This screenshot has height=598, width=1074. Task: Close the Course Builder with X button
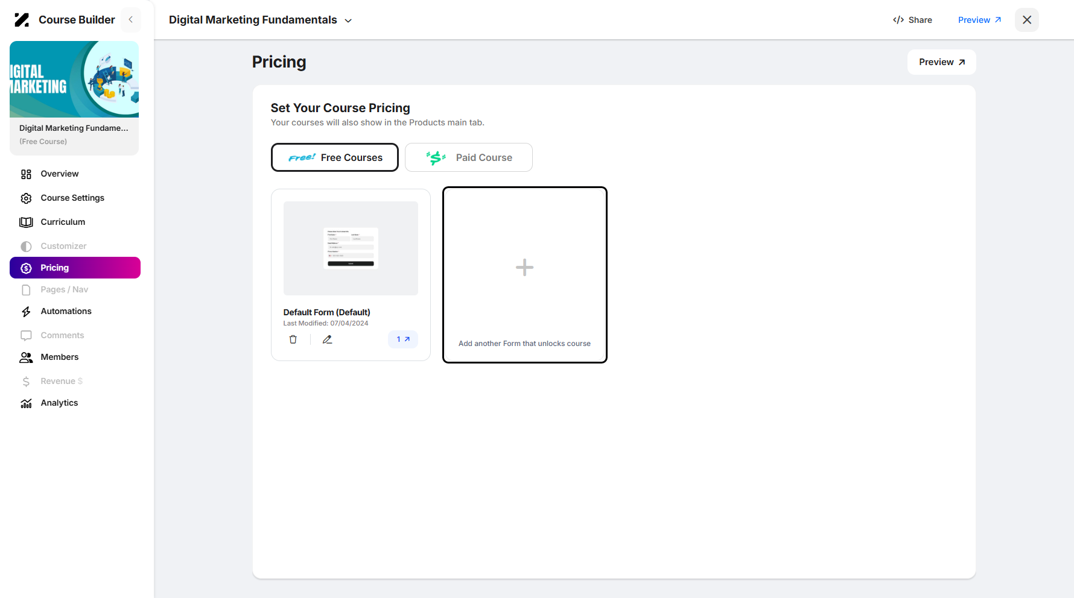(x=1027, y=20)
